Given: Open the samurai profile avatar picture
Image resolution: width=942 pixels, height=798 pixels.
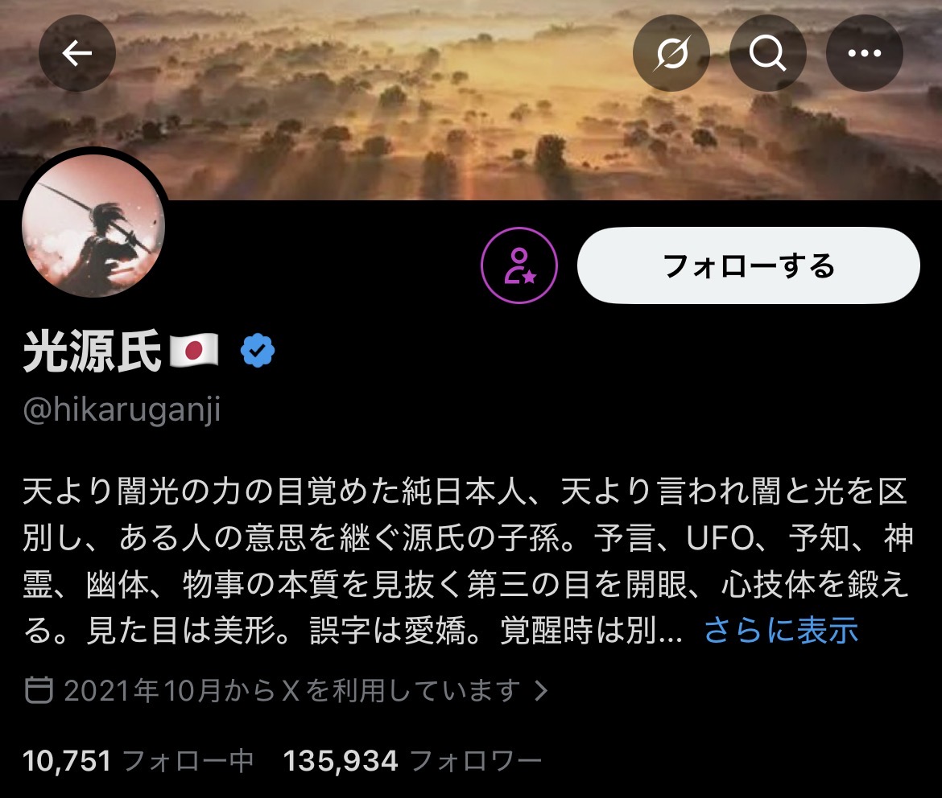Looking at the screenshot, I should tap(93, 225).
